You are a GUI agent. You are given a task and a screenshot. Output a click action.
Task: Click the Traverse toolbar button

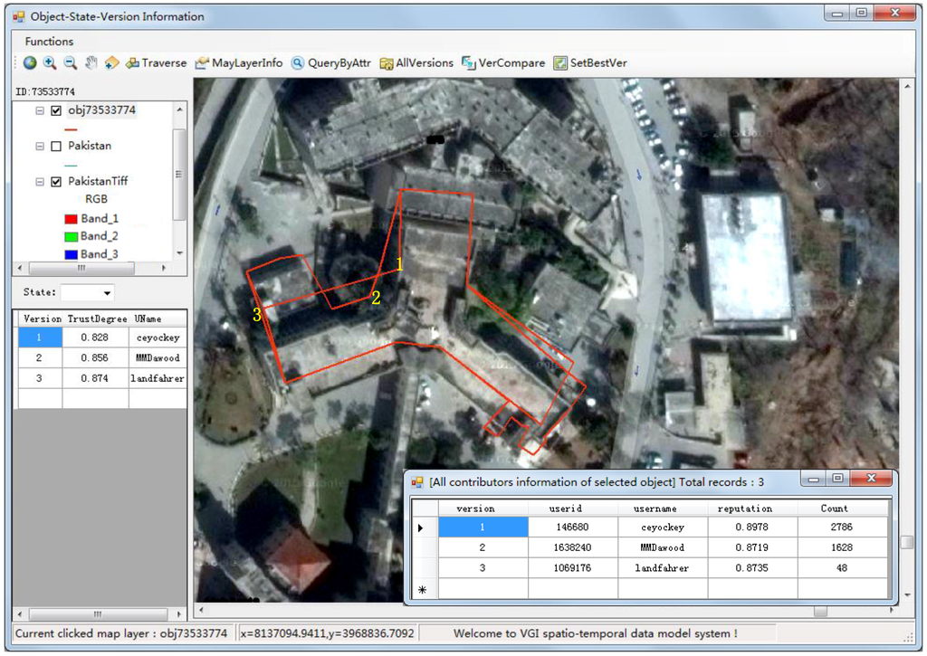pos(156,63)
